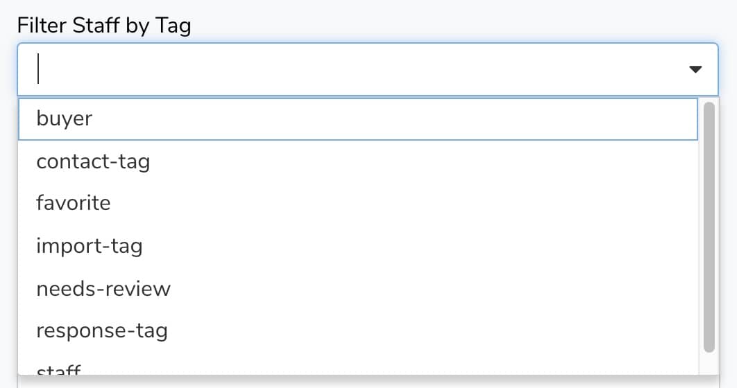
Task: Click the dropdown caret arrow of tag filter
Action: coord(695,69)
